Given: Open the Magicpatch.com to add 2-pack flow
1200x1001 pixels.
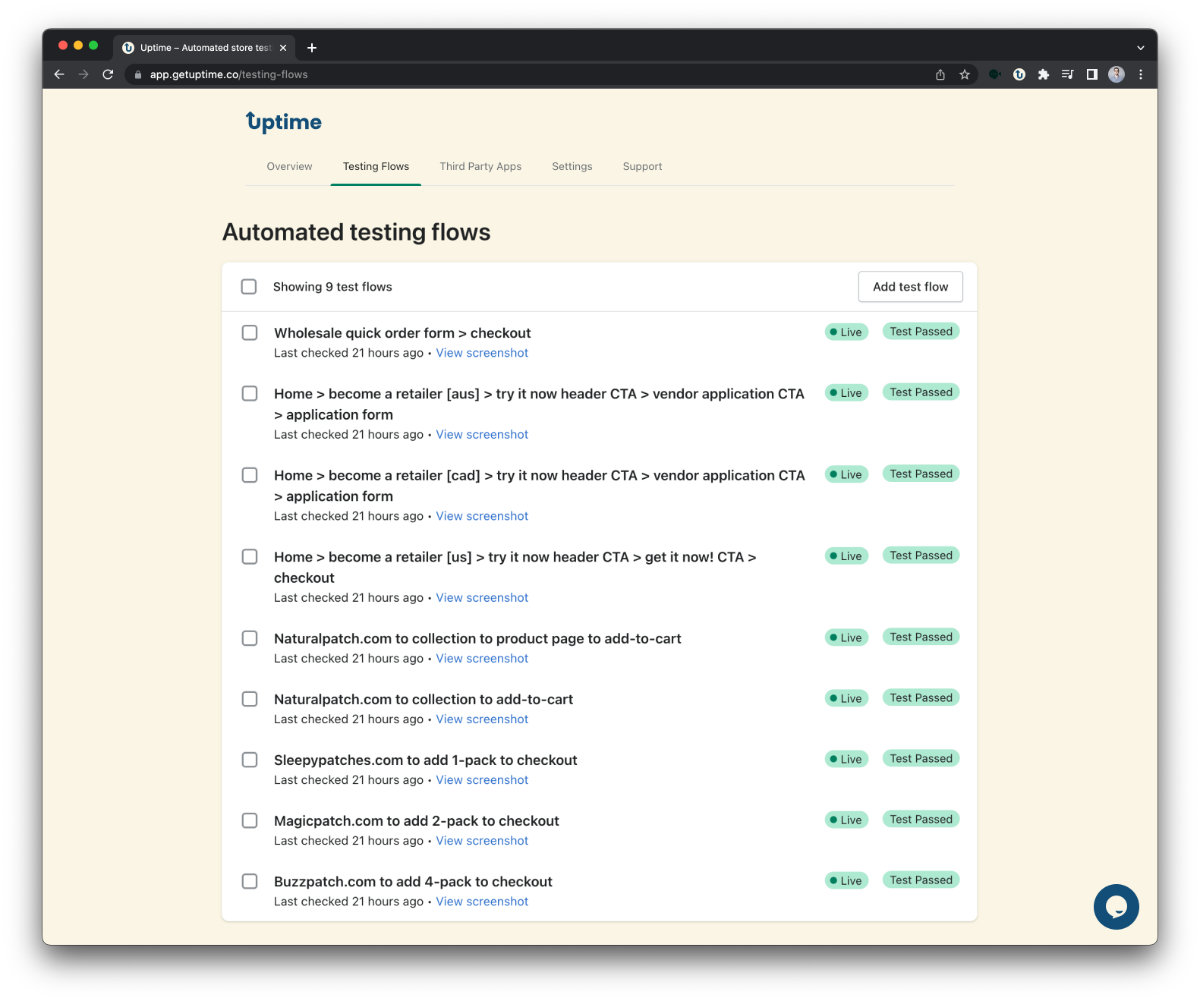Looking at the screenshot, I should coord(416,820).
